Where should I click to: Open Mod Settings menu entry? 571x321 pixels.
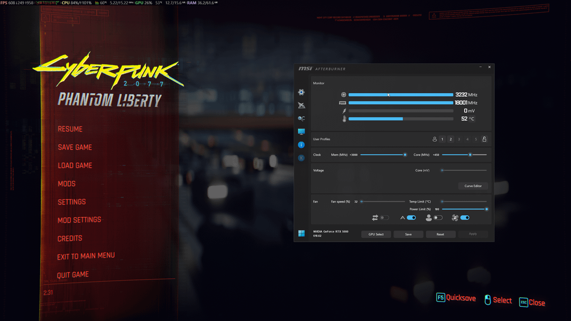pyautogui.click(x=79, y=220)
